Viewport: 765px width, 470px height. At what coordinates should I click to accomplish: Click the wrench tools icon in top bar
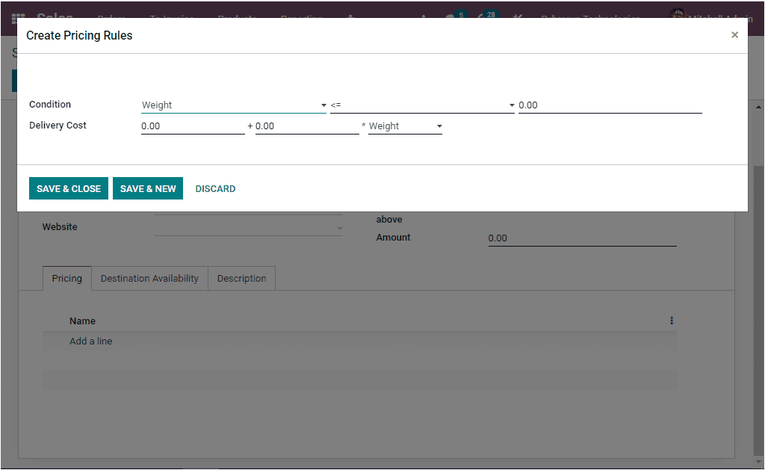pos(517,16)
